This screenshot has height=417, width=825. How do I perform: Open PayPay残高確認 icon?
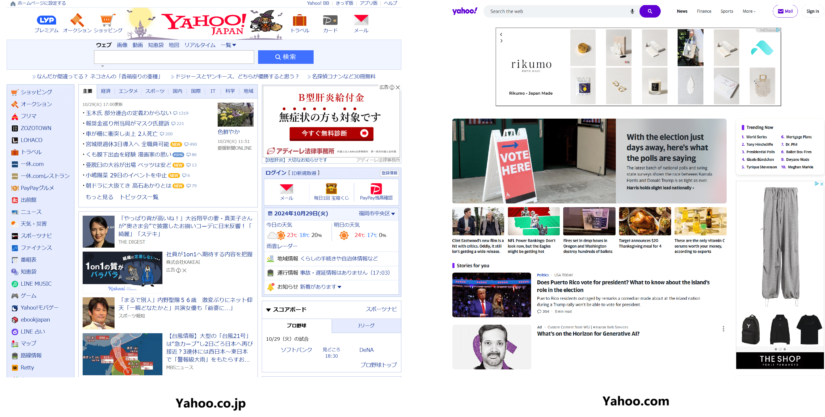[x=376, y=189]
